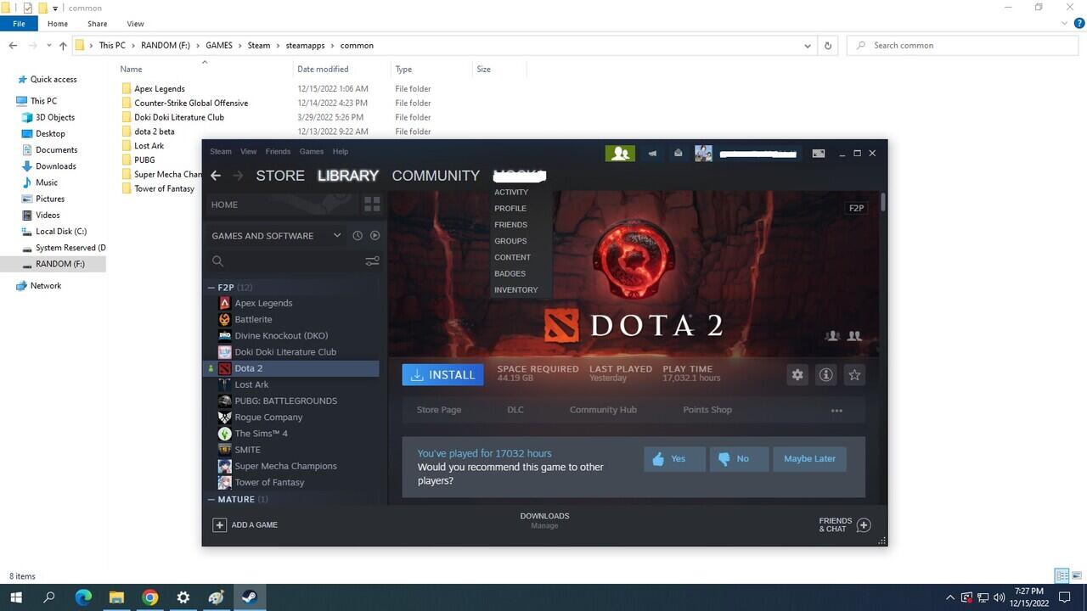Open the Dota 2 Points Shop link

pos(707,410)
